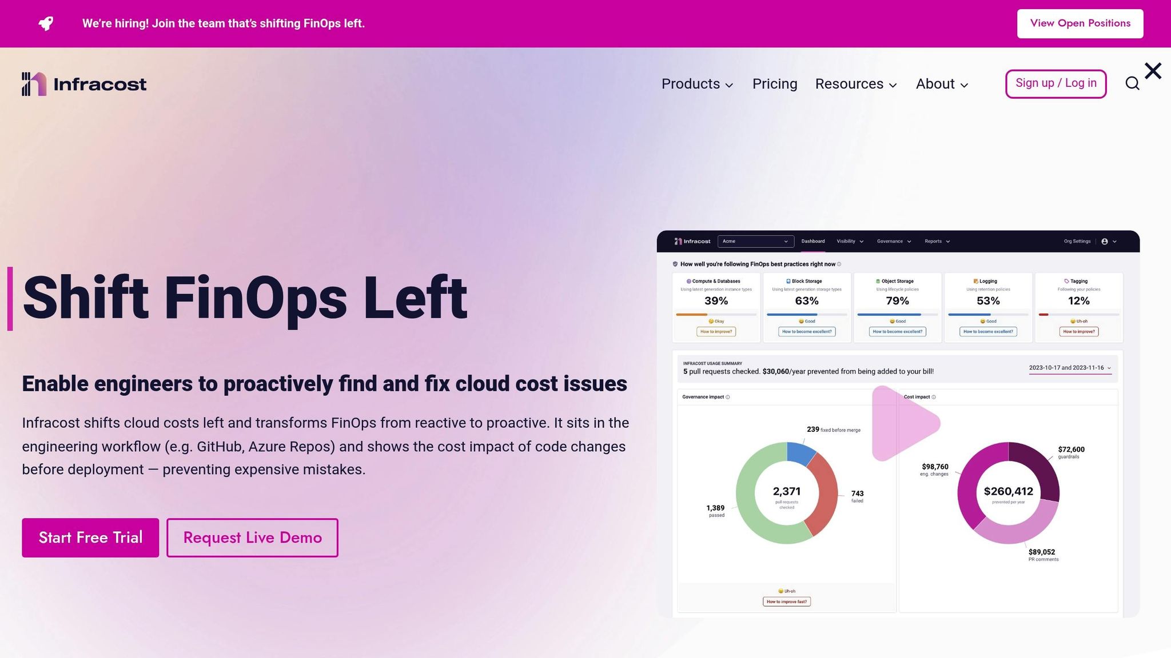Click Request Live Demo
This screenshot has height=658, width=1171.
[x=252, y=537]
